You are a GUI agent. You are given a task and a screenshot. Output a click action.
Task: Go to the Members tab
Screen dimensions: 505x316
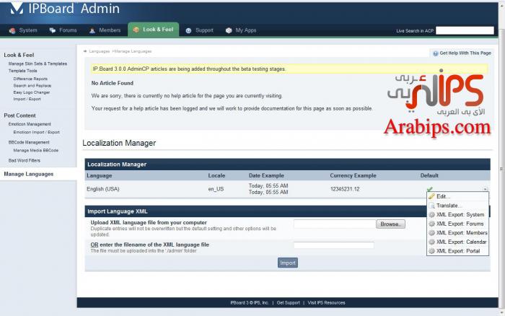coord(105,30)
